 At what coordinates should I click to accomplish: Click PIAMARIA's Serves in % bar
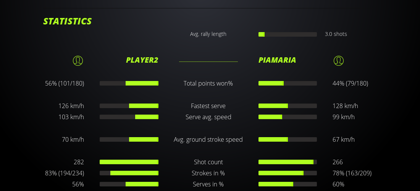(288, 184)
